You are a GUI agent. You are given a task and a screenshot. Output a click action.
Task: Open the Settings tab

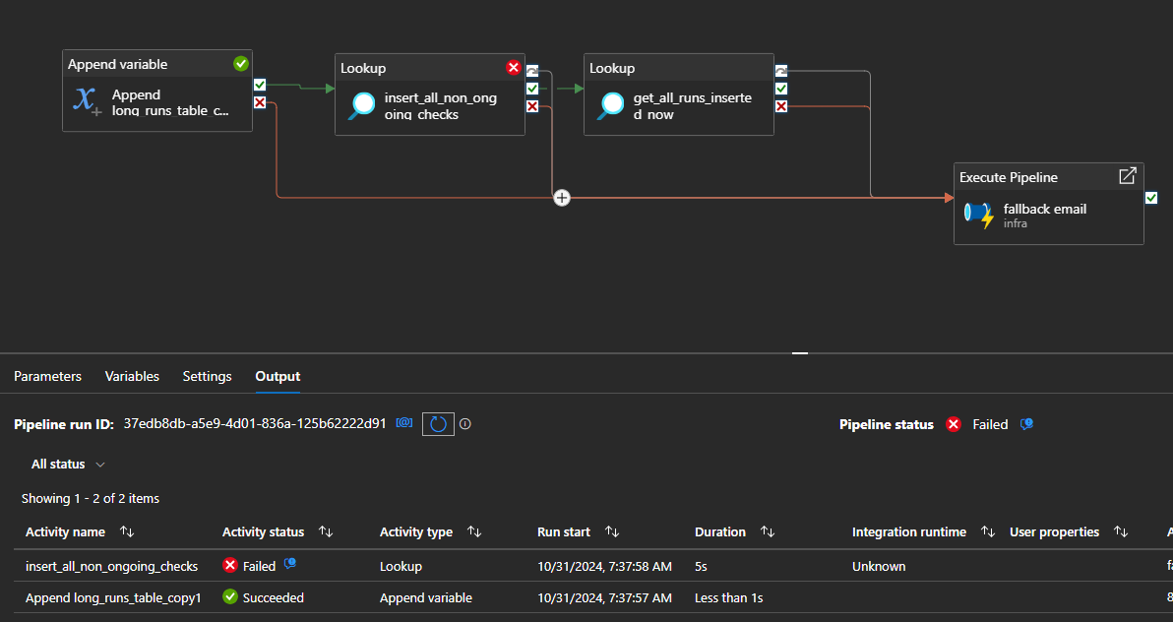(207, 376)
